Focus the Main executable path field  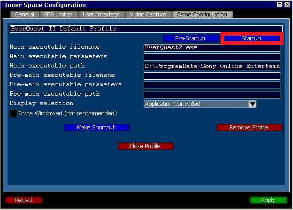pos(212,67)
